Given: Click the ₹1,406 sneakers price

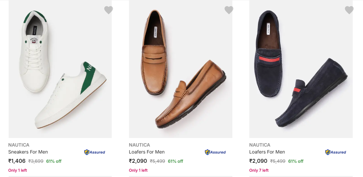Looking at the screenshot, I should point(17,161).
